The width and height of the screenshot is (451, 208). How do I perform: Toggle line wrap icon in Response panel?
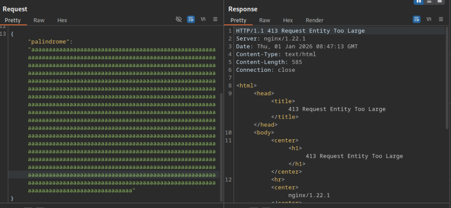[x=417, y=19]
